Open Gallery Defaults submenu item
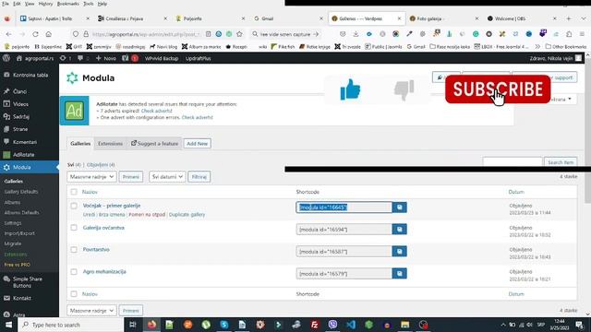The image size is (591, 332). tap(21, 192)
